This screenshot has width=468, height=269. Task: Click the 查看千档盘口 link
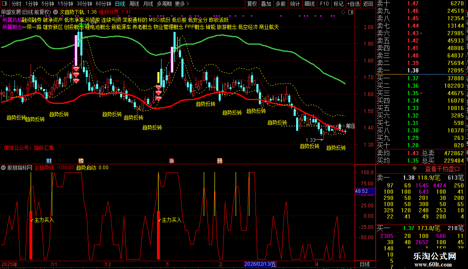click(x=442, y=169)
